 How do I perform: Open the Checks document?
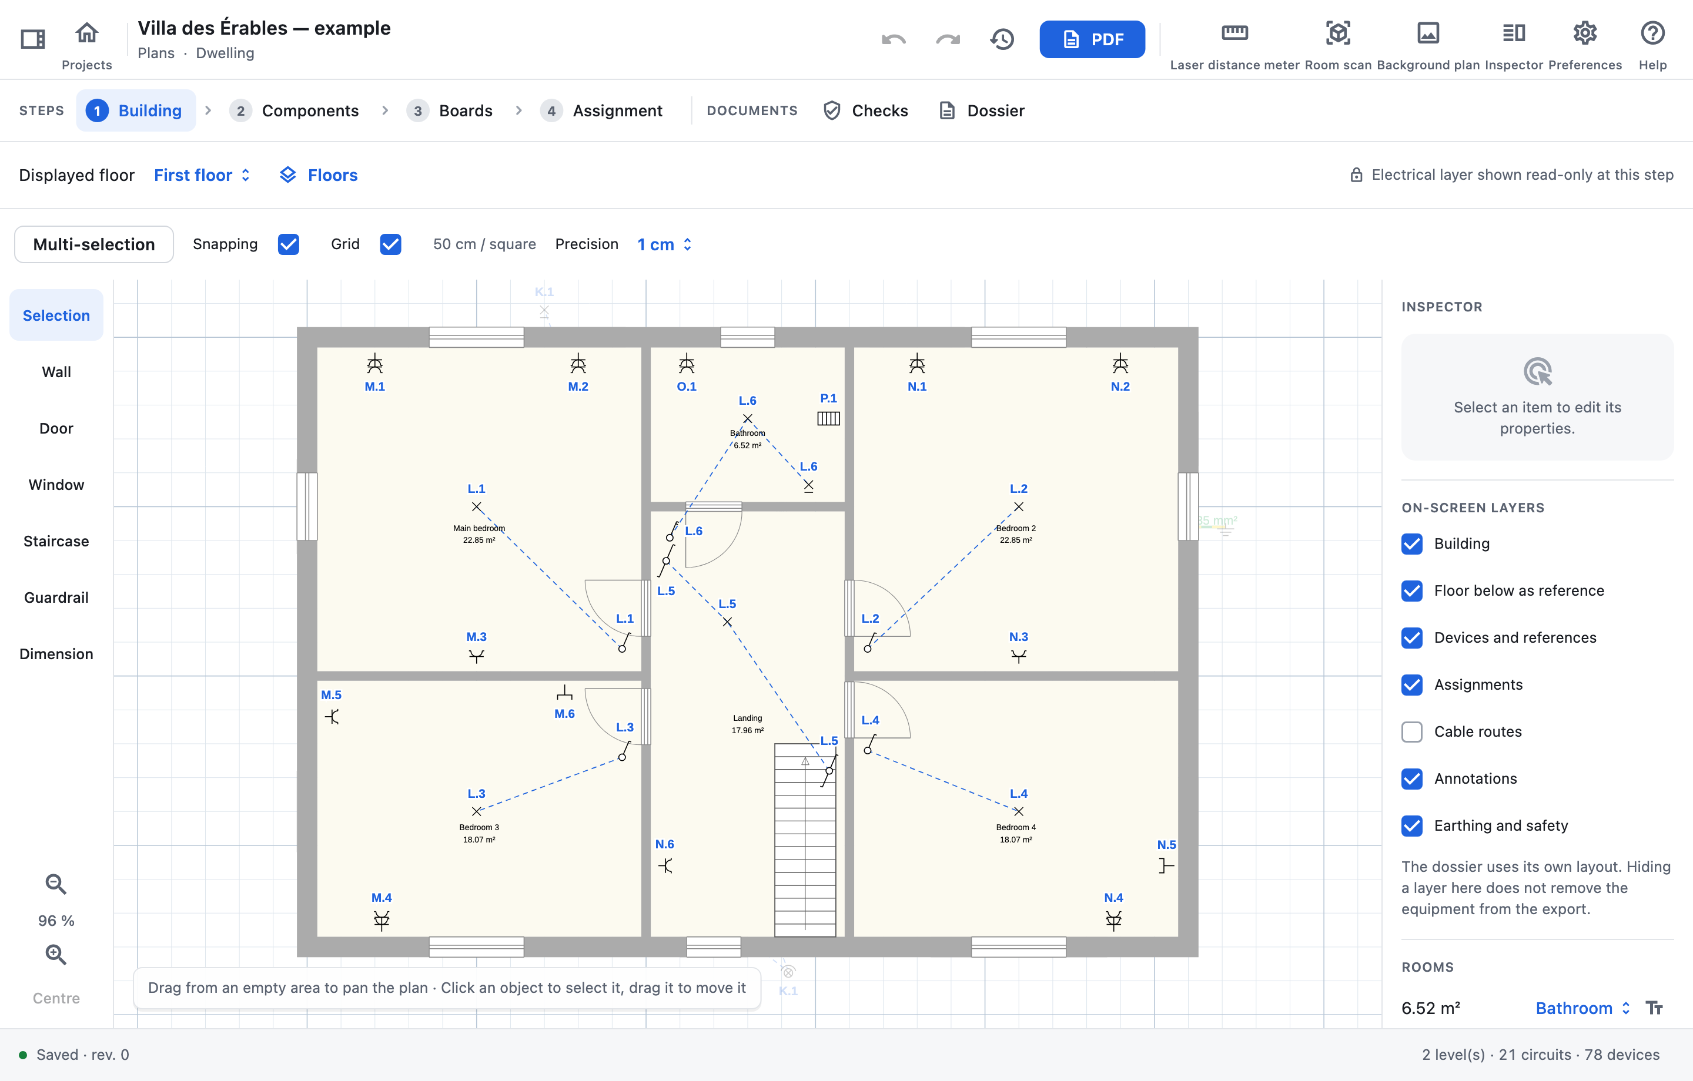tap(866, 110)
